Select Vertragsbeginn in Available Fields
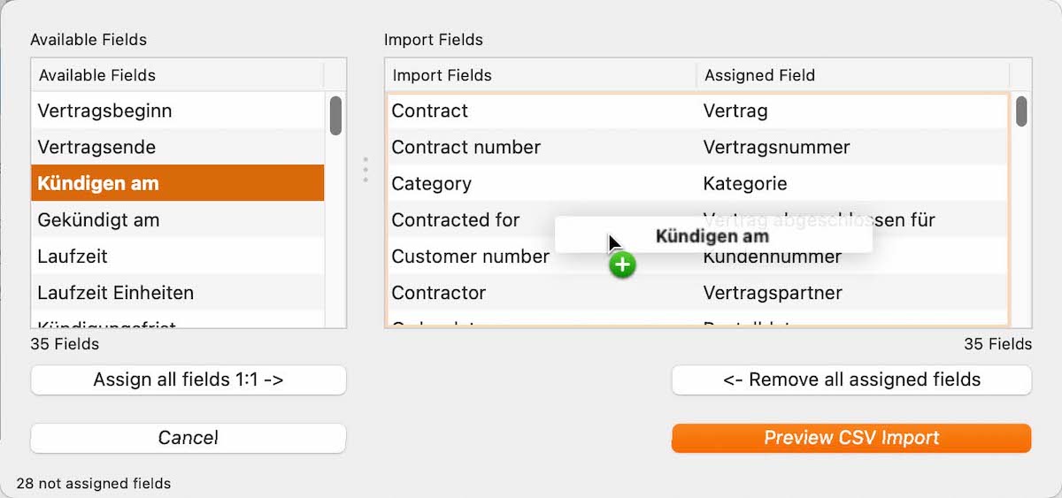The width and height of the screenshot is (1062, 498). 178,111
